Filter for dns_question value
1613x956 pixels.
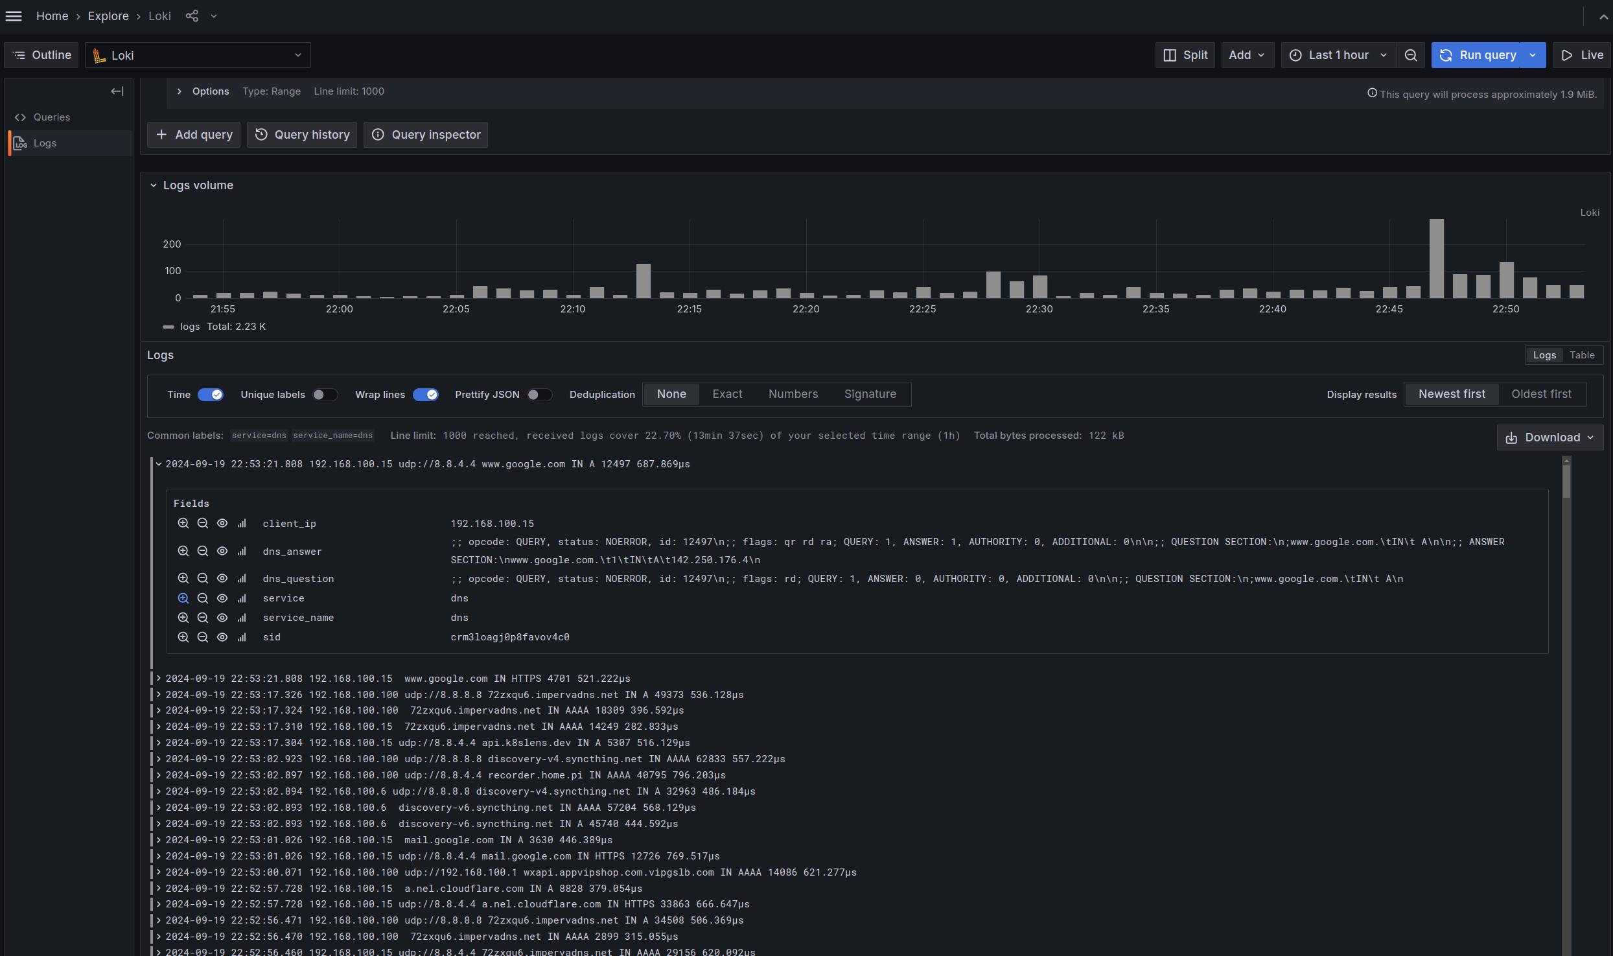[183, 579]
